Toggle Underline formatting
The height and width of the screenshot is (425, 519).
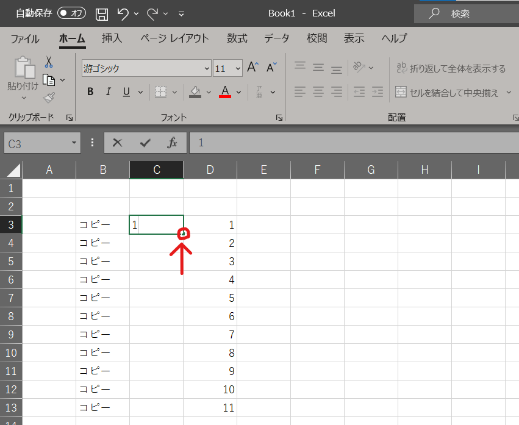click(x=126, y=91)
